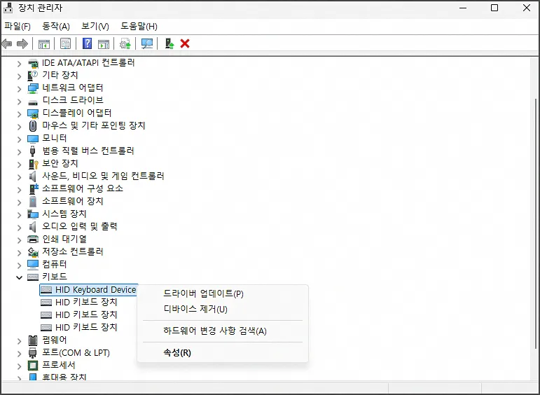Select the 키보드 category label

[55, 277]
